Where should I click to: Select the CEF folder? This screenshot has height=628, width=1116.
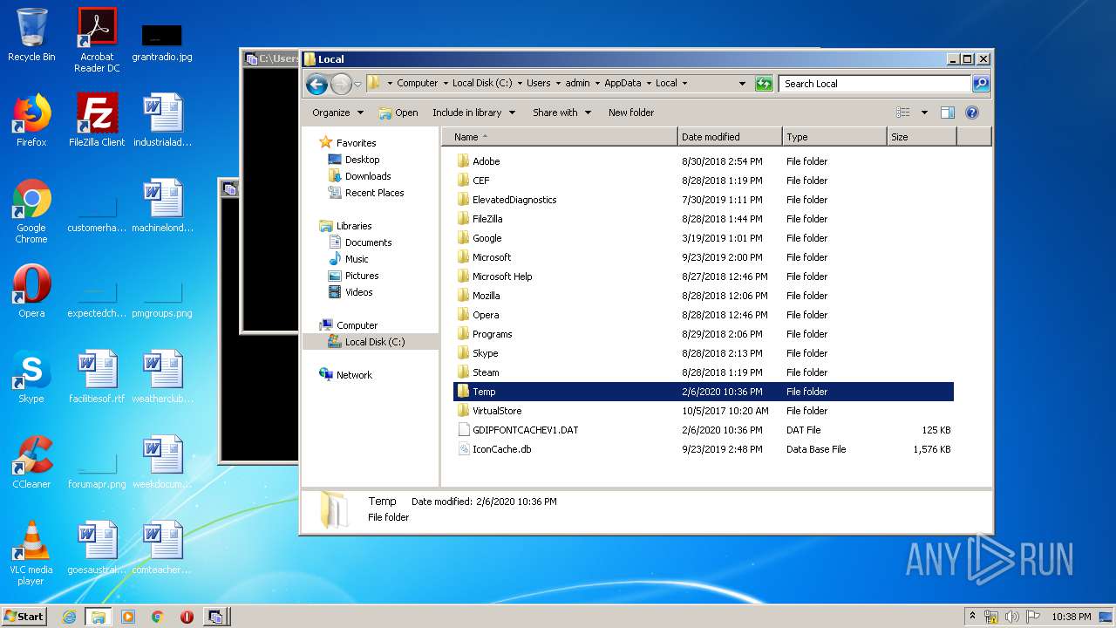(x=480, y=181)
